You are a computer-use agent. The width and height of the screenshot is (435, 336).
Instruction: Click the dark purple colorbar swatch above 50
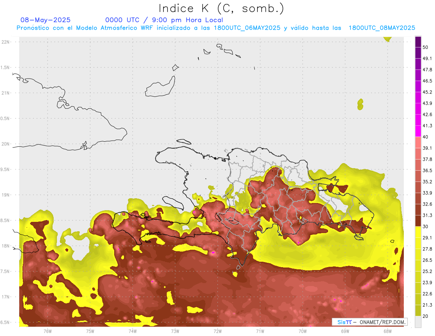(x=418, y=42)
